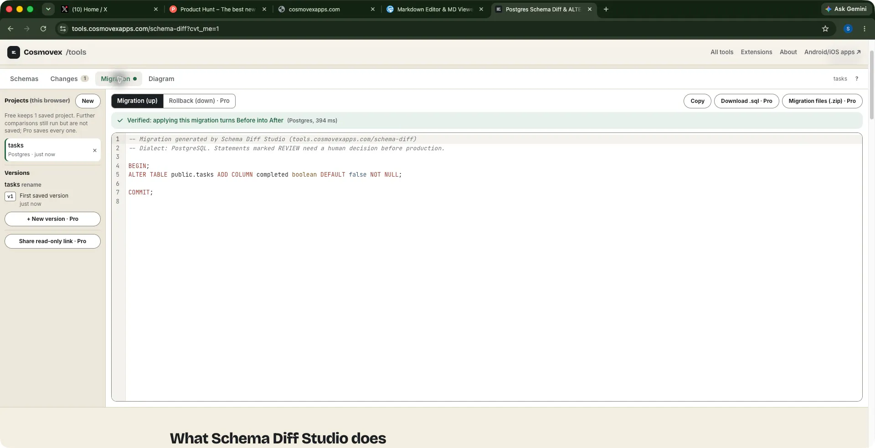Viewport: 875px width, 448px height.
Task: Click Migration files (.zip) · Pro
Action: [x=822, y=101]
